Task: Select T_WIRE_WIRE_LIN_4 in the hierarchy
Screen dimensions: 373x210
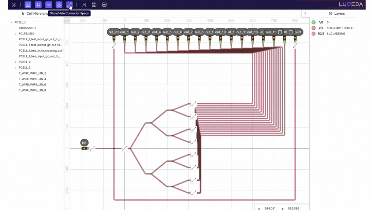Action: [x=32, y=79]
